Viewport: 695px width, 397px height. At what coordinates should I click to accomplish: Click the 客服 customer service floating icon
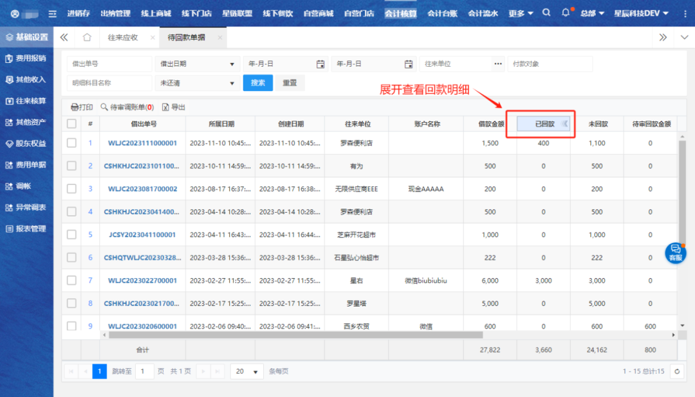[675, 252]
